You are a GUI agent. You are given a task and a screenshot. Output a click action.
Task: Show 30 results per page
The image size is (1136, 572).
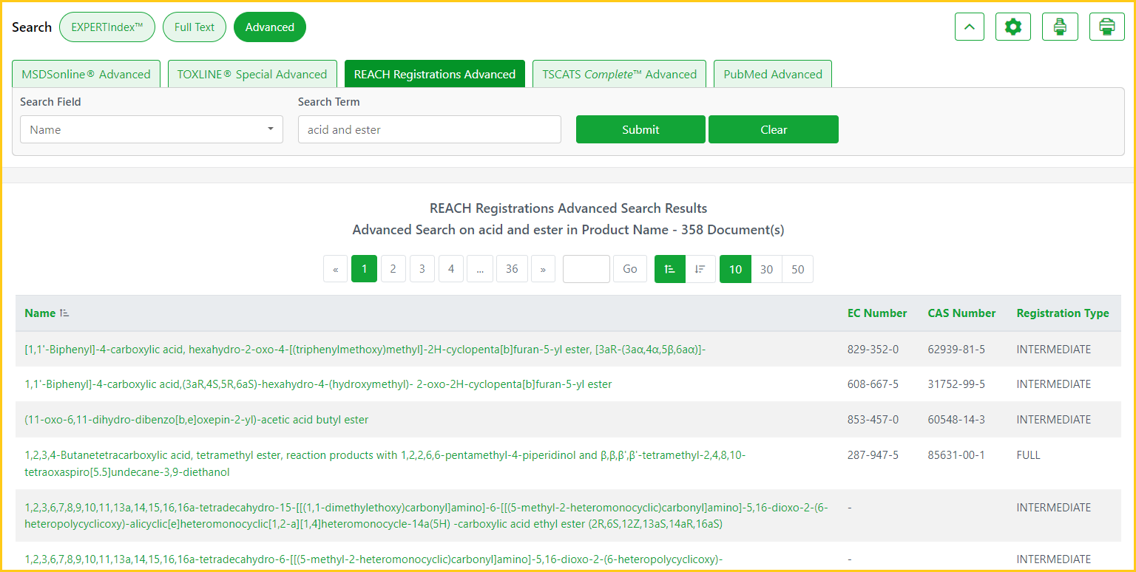point(766,269)
